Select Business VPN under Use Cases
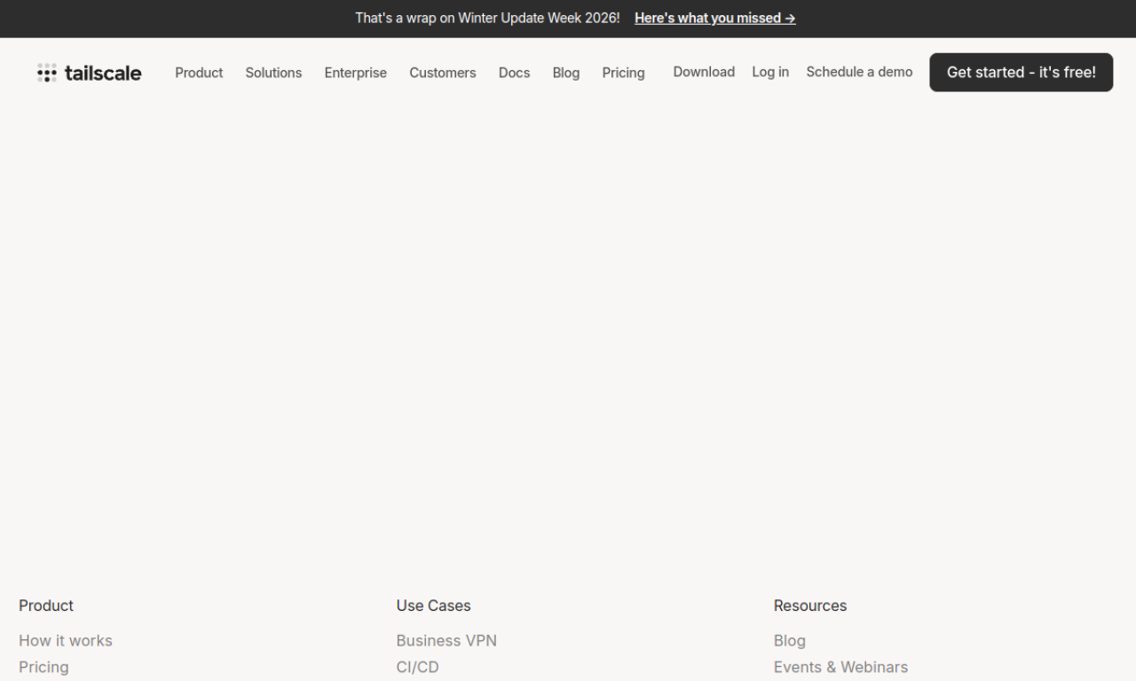The image size is (1136, 681). (x=446, y=640)
